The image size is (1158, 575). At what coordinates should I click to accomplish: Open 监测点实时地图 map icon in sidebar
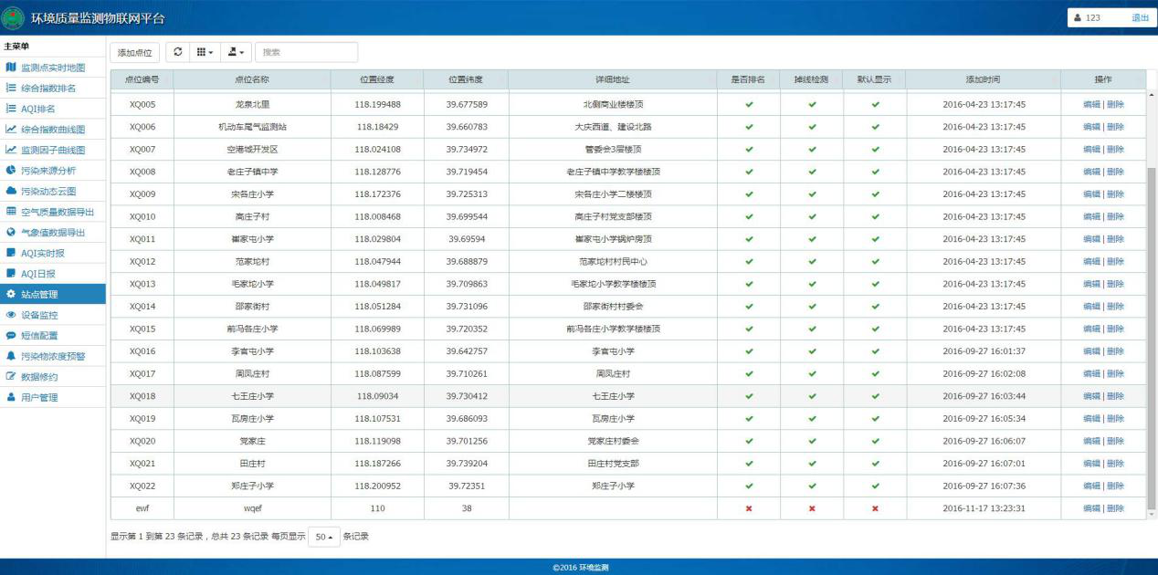(x=11, y=68)
